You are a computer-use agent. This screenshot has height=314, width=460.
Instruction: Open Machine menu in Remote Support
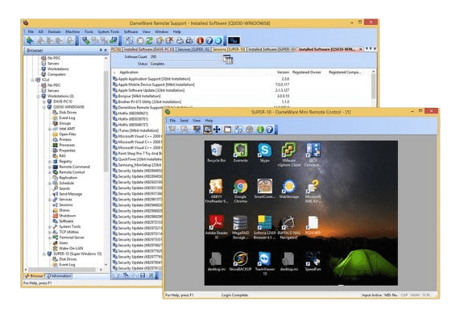click(73, 31)
